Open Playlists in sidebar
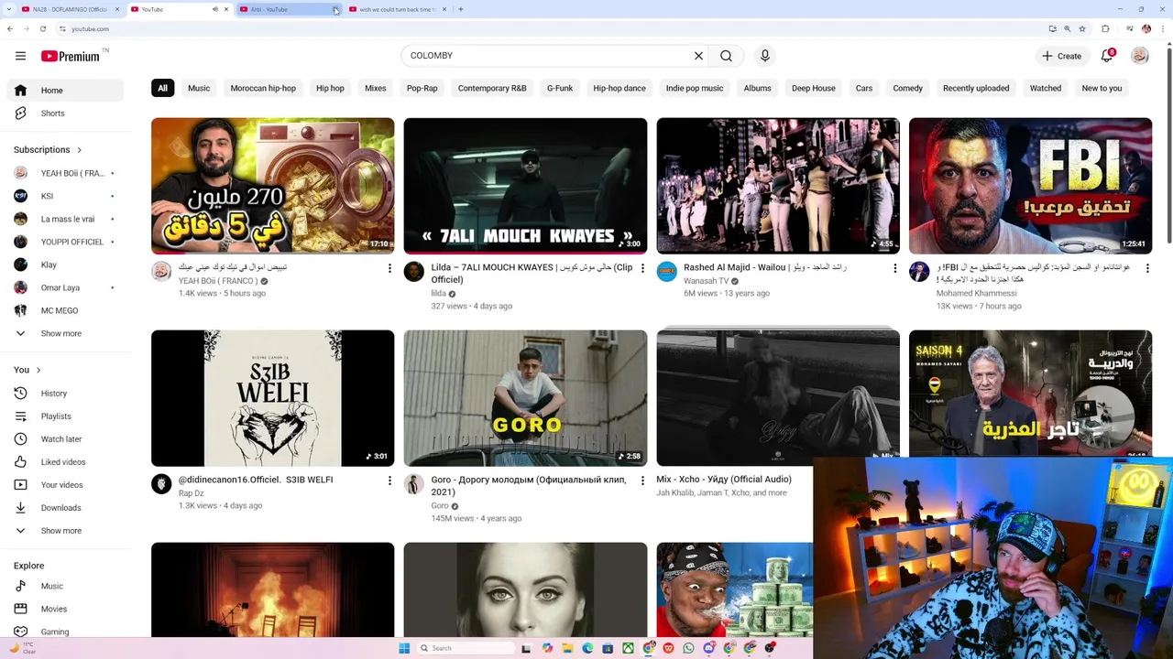 65,416
